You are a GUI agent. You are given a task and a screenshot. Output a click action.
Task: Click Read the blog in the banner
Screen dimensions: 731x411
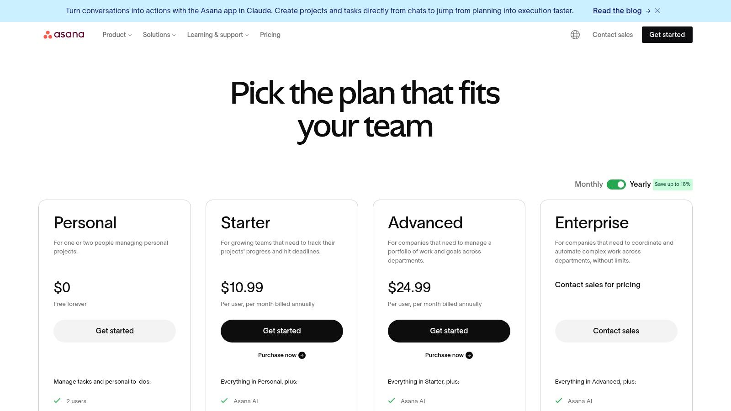(x=617, y=11)
